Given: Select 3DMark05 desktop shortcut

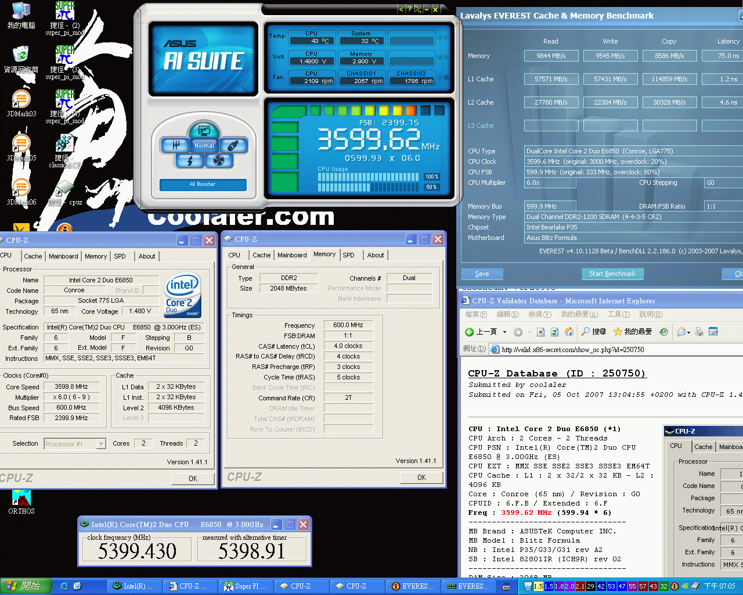Looking at the screenshot, I should 21,148.
